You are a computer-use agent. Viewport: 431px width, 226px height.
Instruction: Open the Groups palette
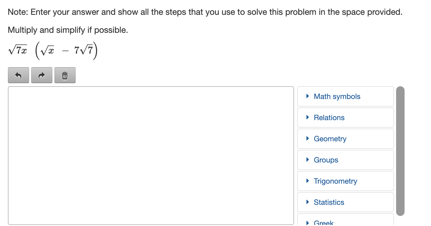coord(345,160)
